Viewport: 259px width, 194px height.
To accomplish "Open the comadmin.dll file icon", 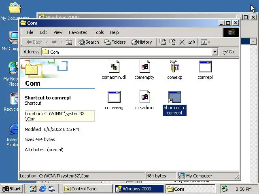I will 114,66.
